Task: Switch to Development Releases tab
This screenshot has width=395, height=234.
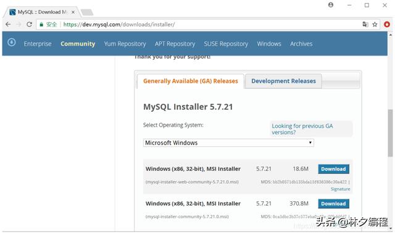Action: tap(283, 81)
